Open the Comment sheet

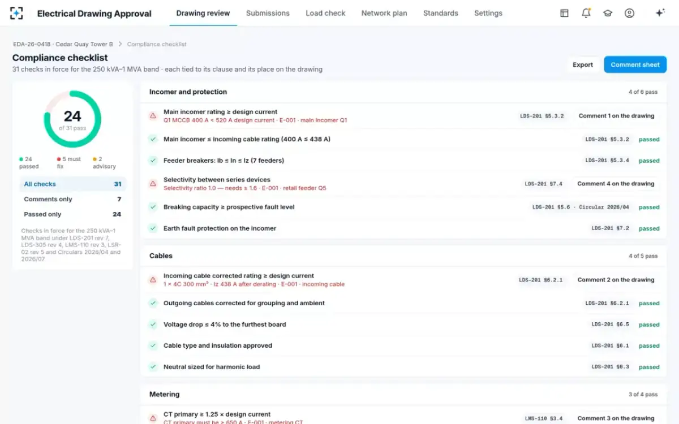coord(635,64)
